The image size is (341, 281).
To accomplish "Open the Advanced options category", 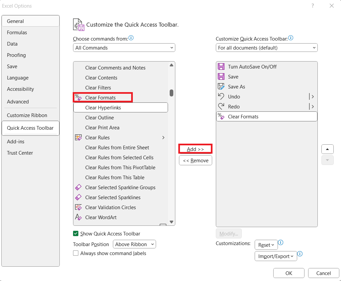I will 31,101.
